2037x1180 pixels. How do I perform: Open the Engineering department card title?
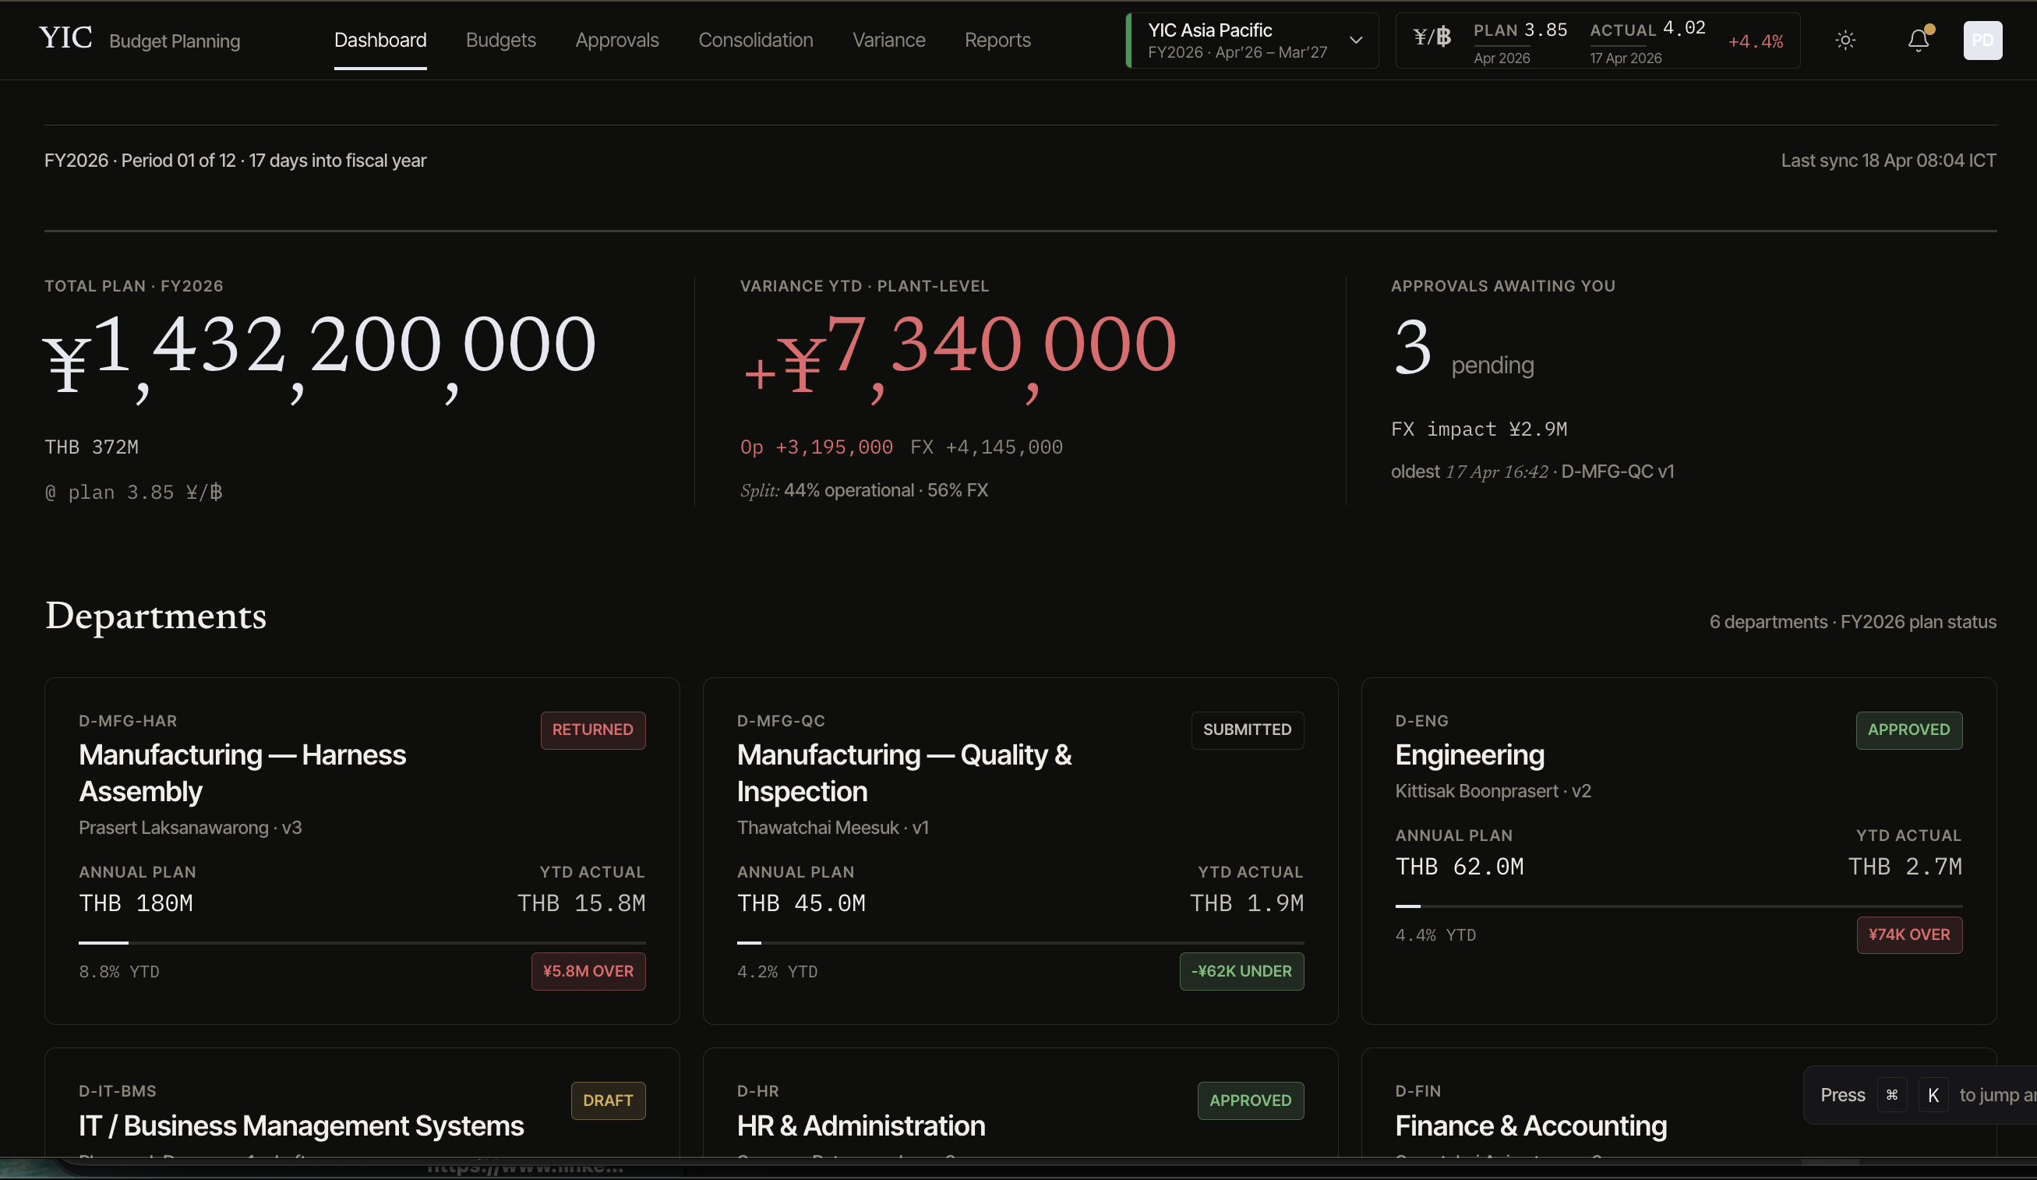[1469, 755]
